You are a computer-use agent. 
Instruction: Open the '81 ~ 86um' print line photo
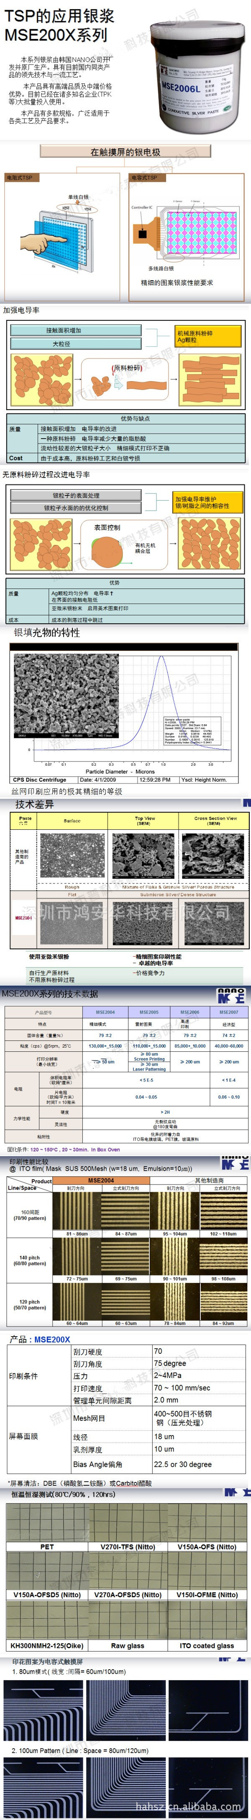(77, 1211)
